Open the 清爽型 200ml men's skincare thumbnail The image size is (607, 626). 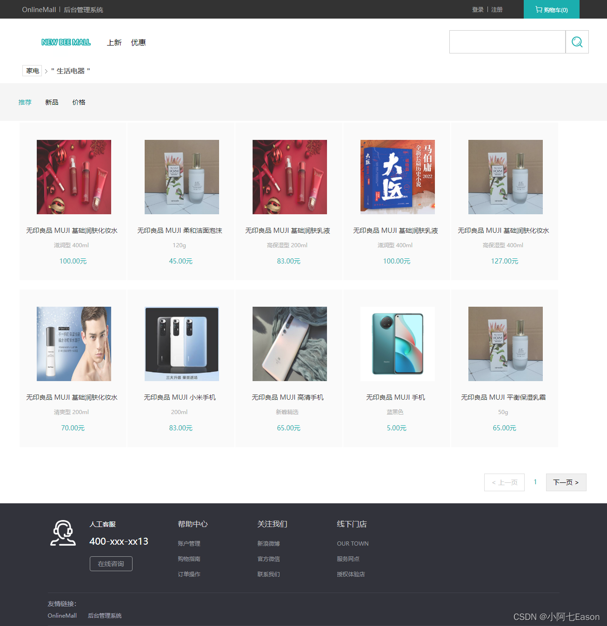pos(74,344)
